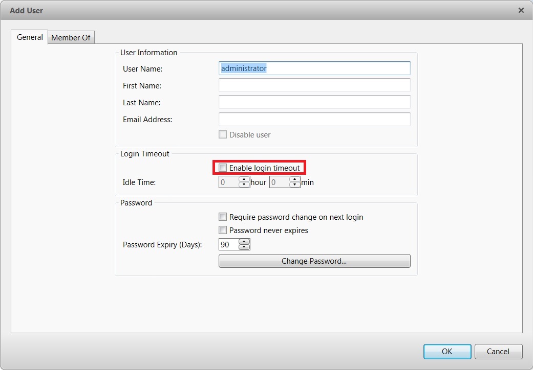
Task: Select the User Name text field
Action: (x=314, y=68)
